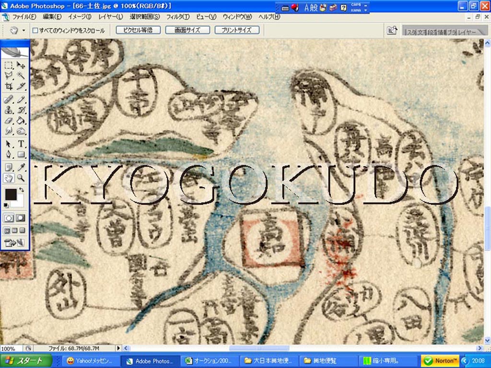Click the horizontal scrollbar thumb
This screenshot has height=368, width=491.
259,348
